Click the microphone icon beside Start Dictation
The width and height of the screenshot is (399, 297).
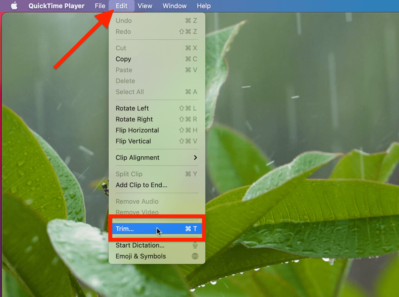195,245
